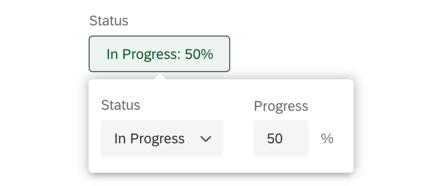
Task: Select the In Progress text in the dropdown
Action: click(149, 139)
